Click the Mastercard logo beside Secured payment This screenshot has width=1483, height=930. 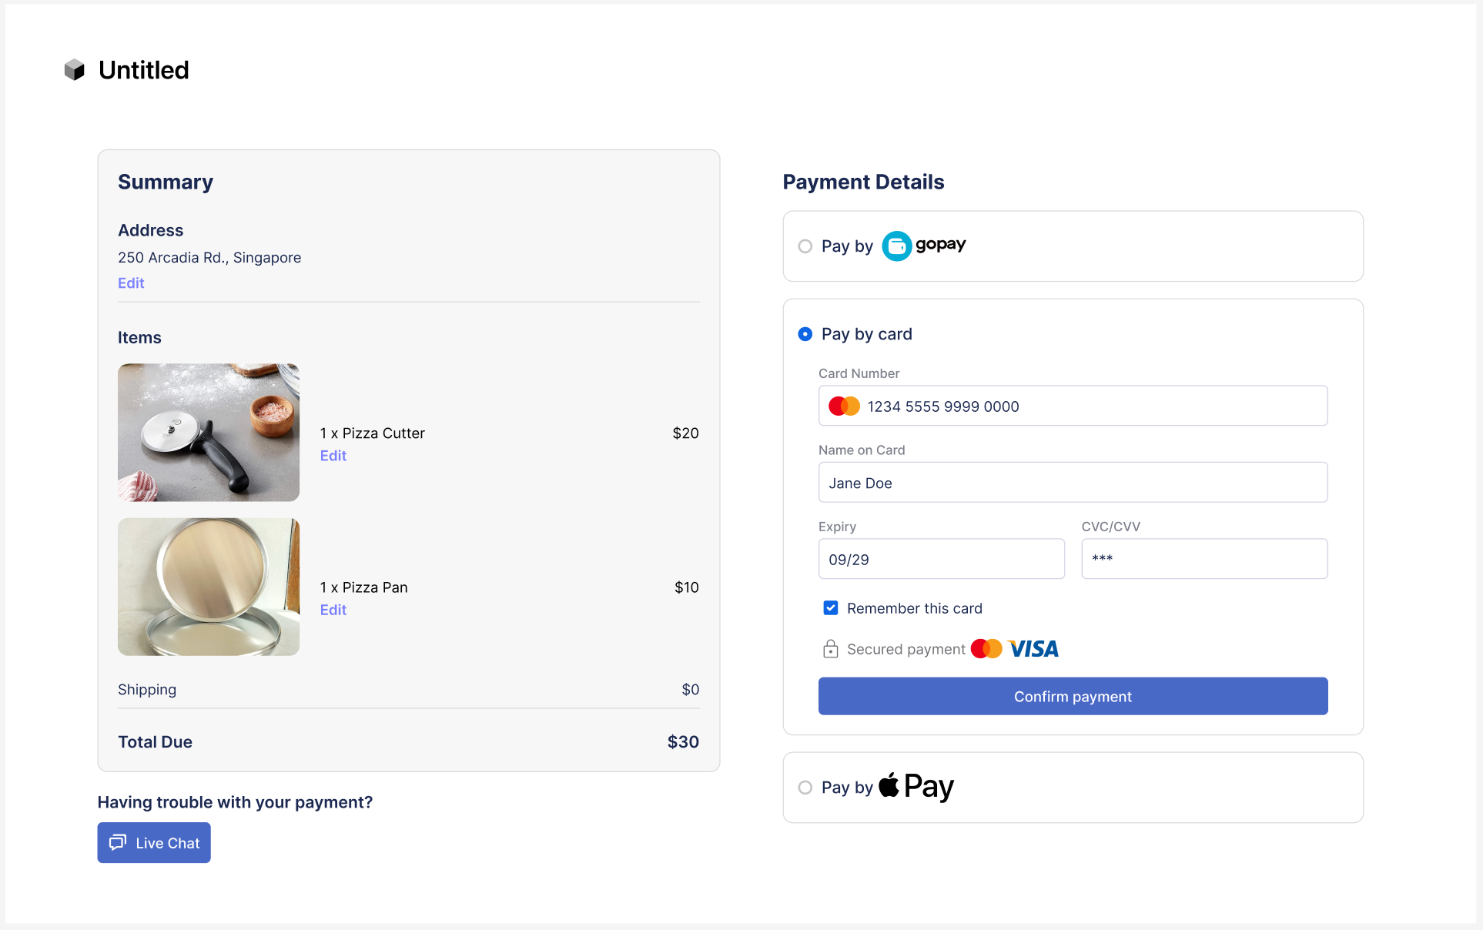pos(986,649)
